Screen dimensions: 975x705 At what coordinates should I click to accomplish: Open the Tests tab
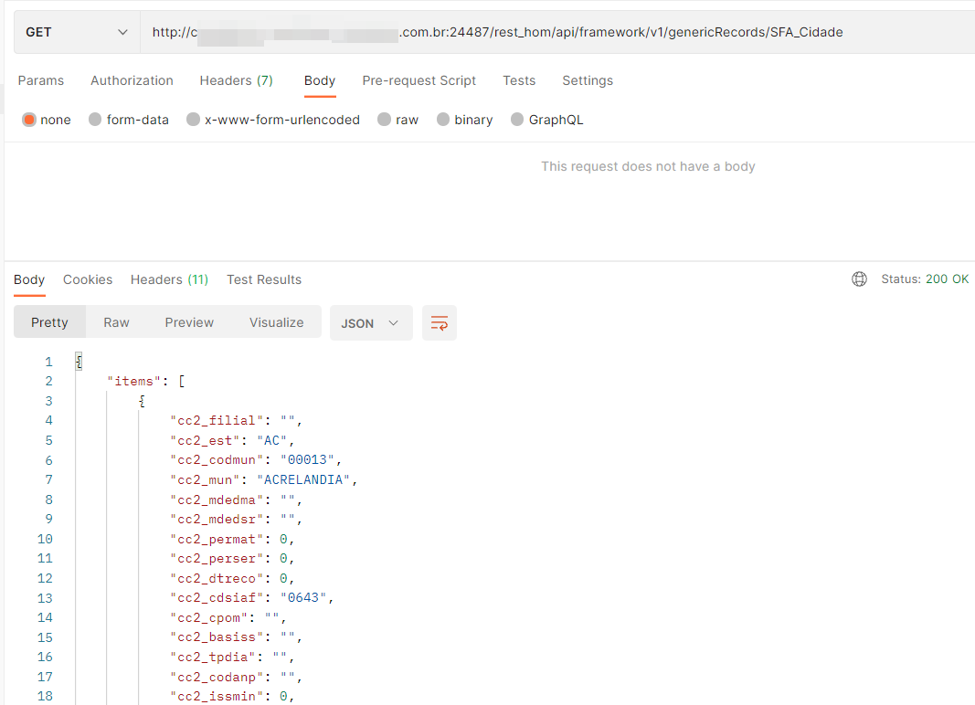pyautogui.click(x=519, y=81)
